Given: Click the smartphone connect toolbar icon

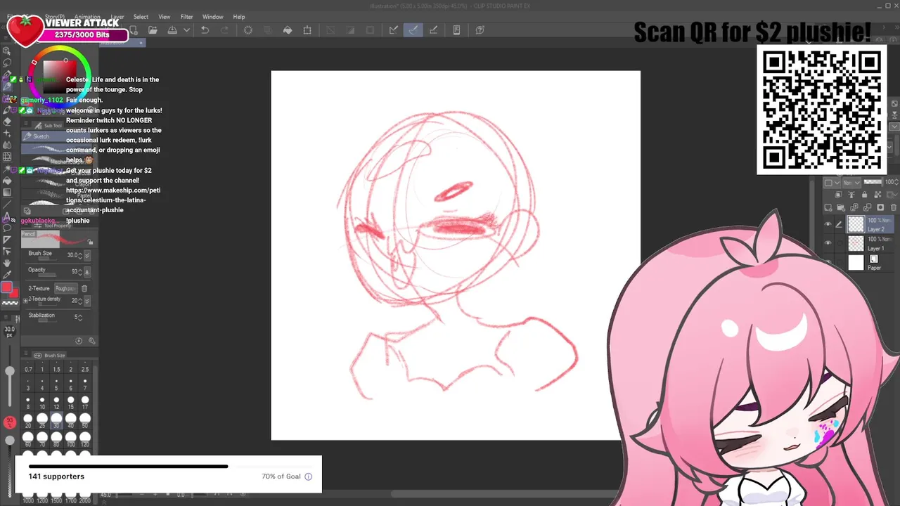Looking at the screenshot, I should point(456,30).
